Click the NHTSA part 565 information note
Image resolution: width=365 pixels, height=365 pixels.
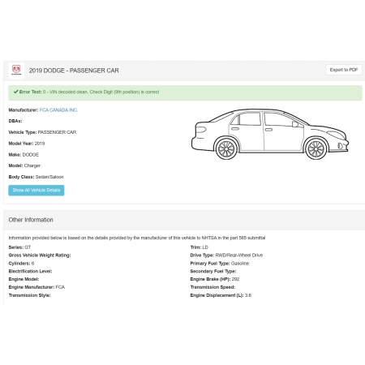pos(137,238)
